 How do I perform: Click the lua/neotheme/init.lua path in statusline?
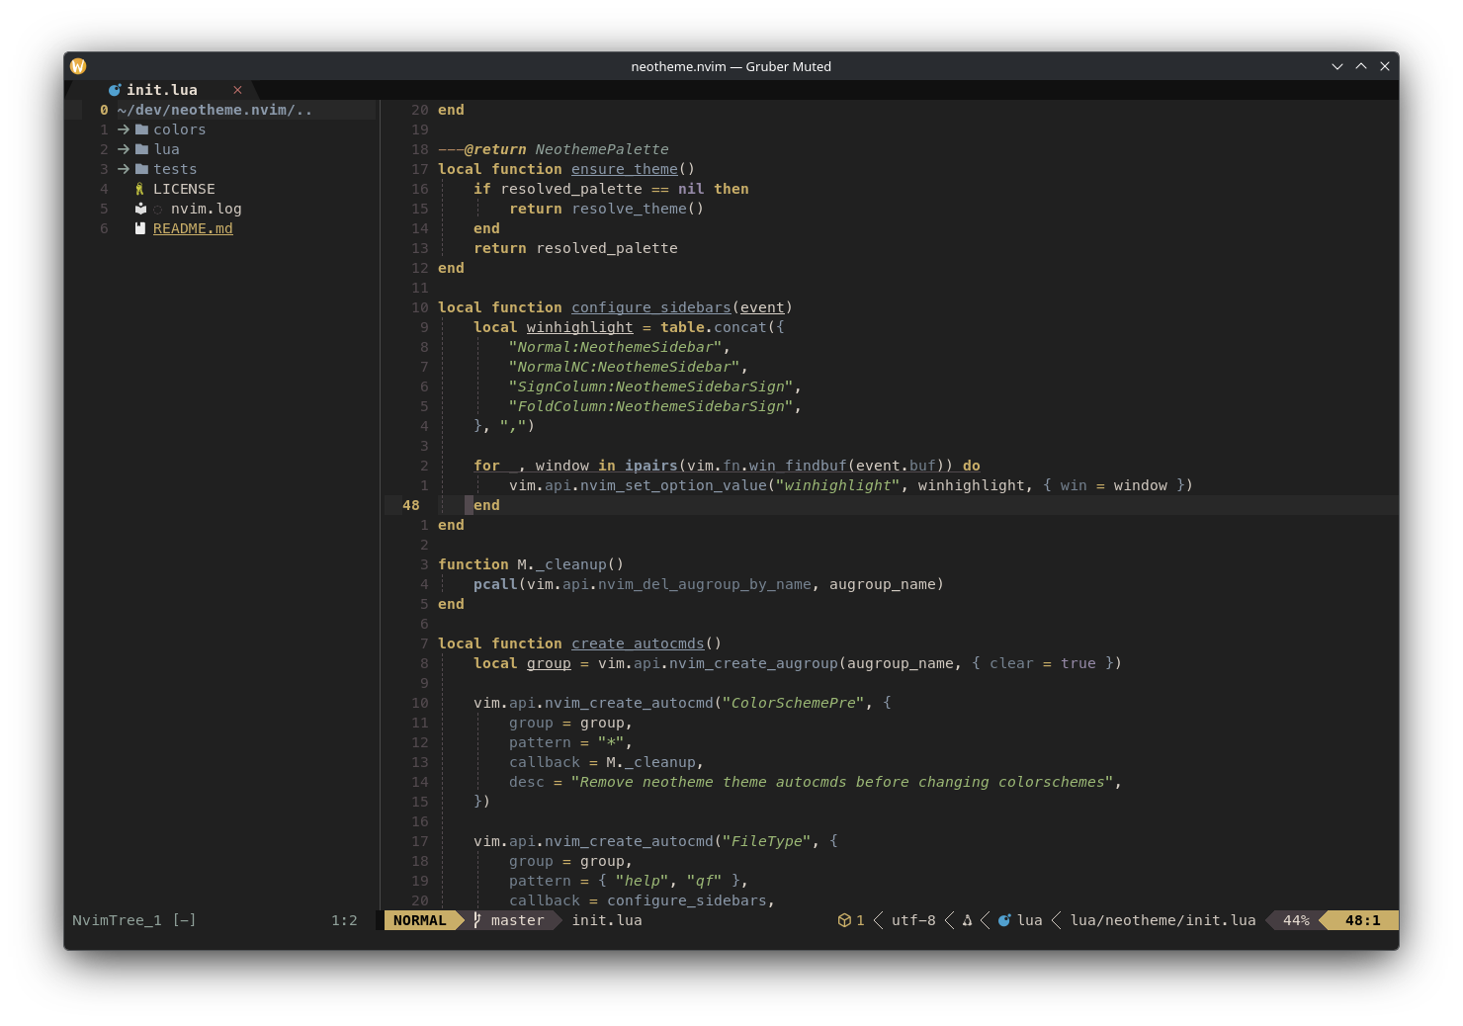(1163, 920)
